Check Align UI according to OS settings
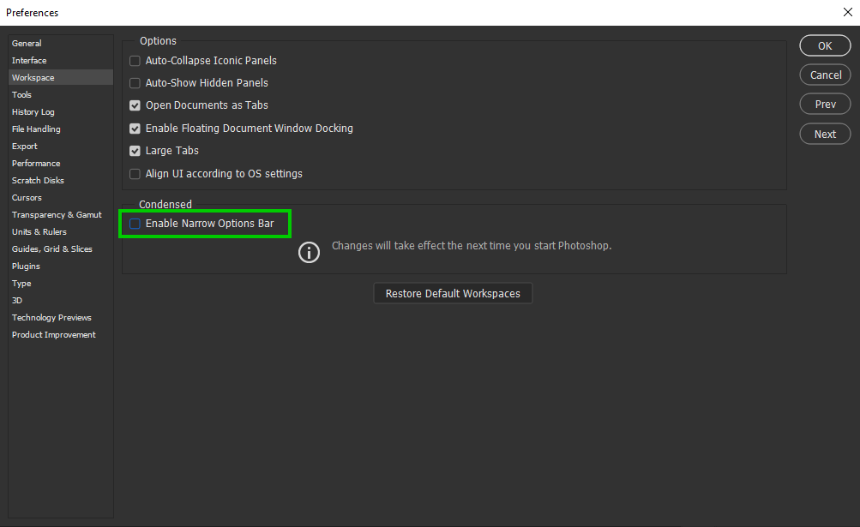860x527 pixels. tap(135, 173)
